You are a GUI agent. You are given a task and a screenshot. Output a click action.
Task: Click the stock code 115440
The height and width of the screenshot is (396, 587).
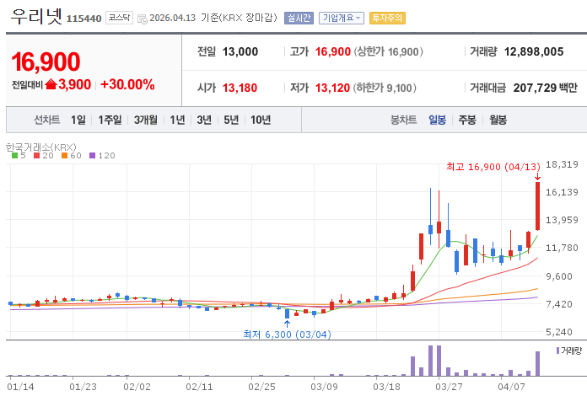(83, 19)
